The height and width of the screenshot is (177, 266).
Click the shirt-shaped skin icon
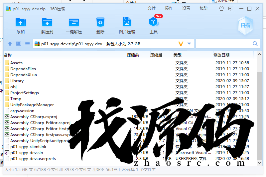click(x=221, y=9)
